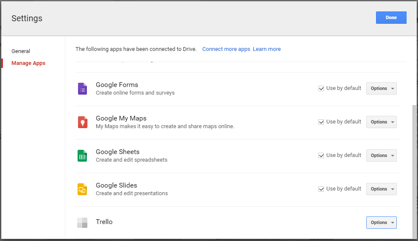Click 'Create and edit presentations' description
This screenshot has width=418, height=241.
[x=132, y=193]
